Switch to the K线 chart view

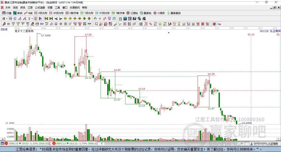(28, 13)
